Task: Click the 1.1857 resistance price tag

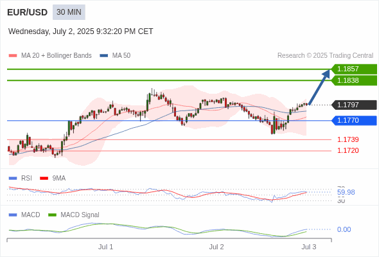Action: tap(354, 69)
